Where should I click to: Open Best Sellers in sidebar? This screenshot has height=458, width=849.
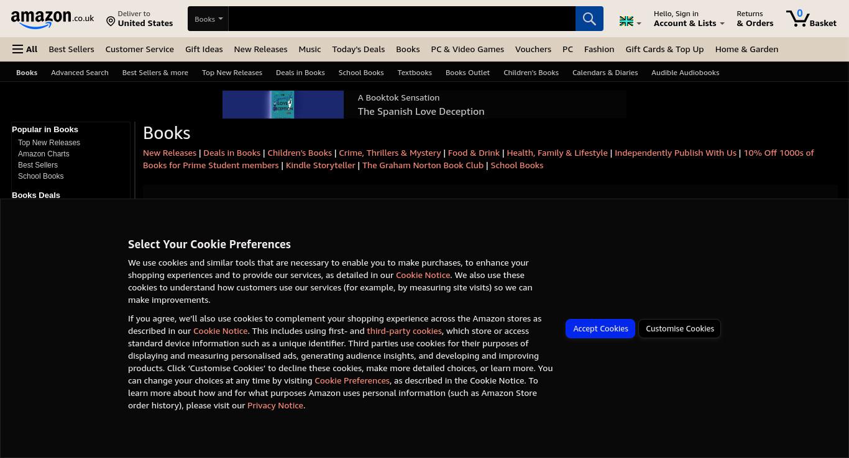[38, 165]
